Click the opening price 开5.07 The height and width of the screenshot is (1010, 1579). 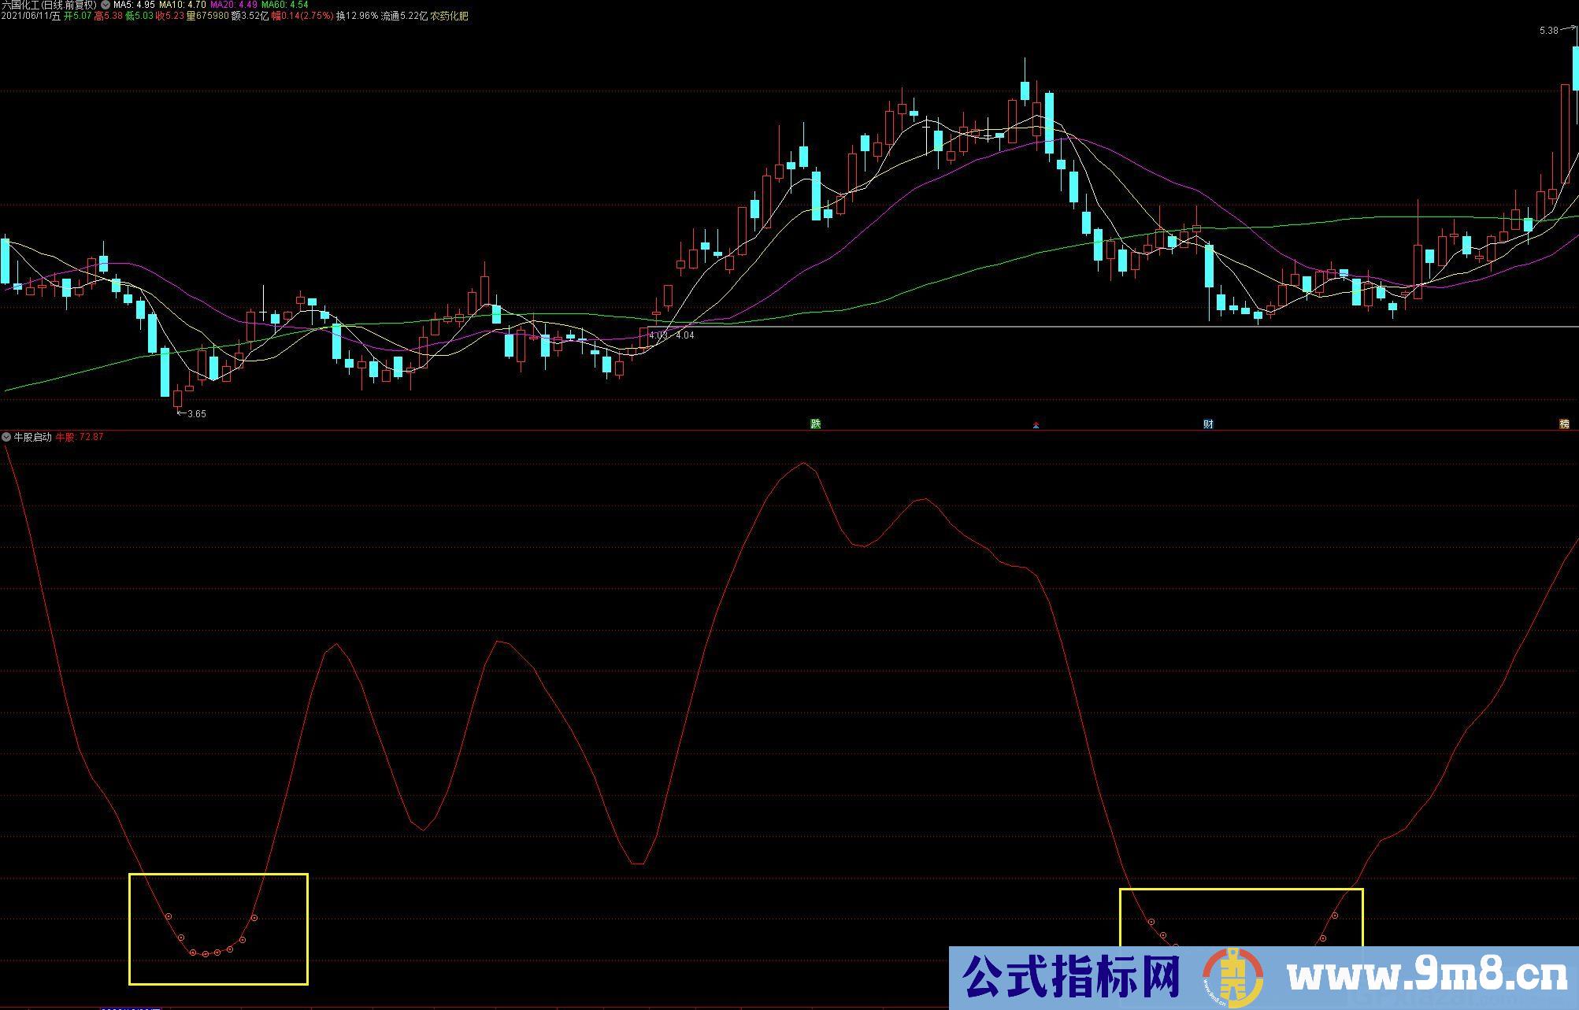(77, 16)
